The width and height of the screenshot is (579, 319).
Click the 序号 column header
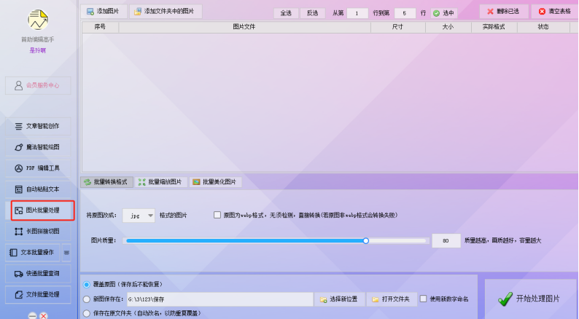click(x=100, y=27)
